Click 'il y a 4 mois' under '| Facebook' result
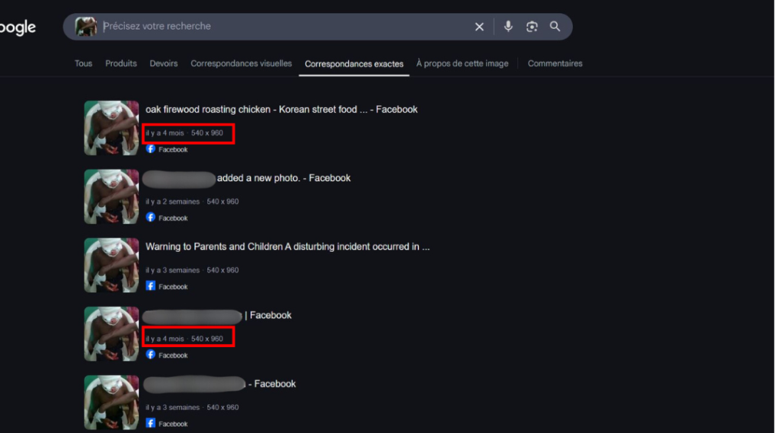 tap(165, 339)
